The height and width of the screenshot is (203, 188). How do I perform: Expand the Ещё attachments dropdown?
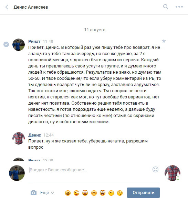47,193
